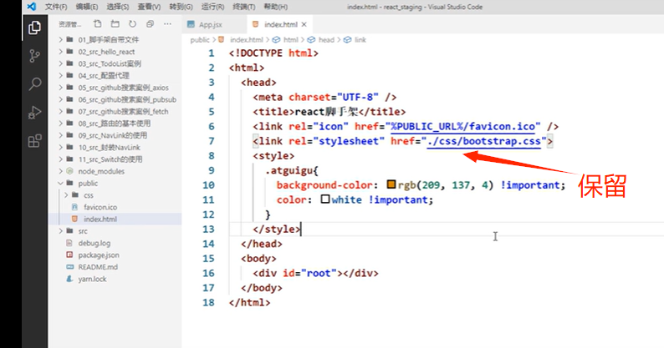The width and height of the screenshot is (664, 348).
Task: Open debug.log file
Action: pos(115,243)
